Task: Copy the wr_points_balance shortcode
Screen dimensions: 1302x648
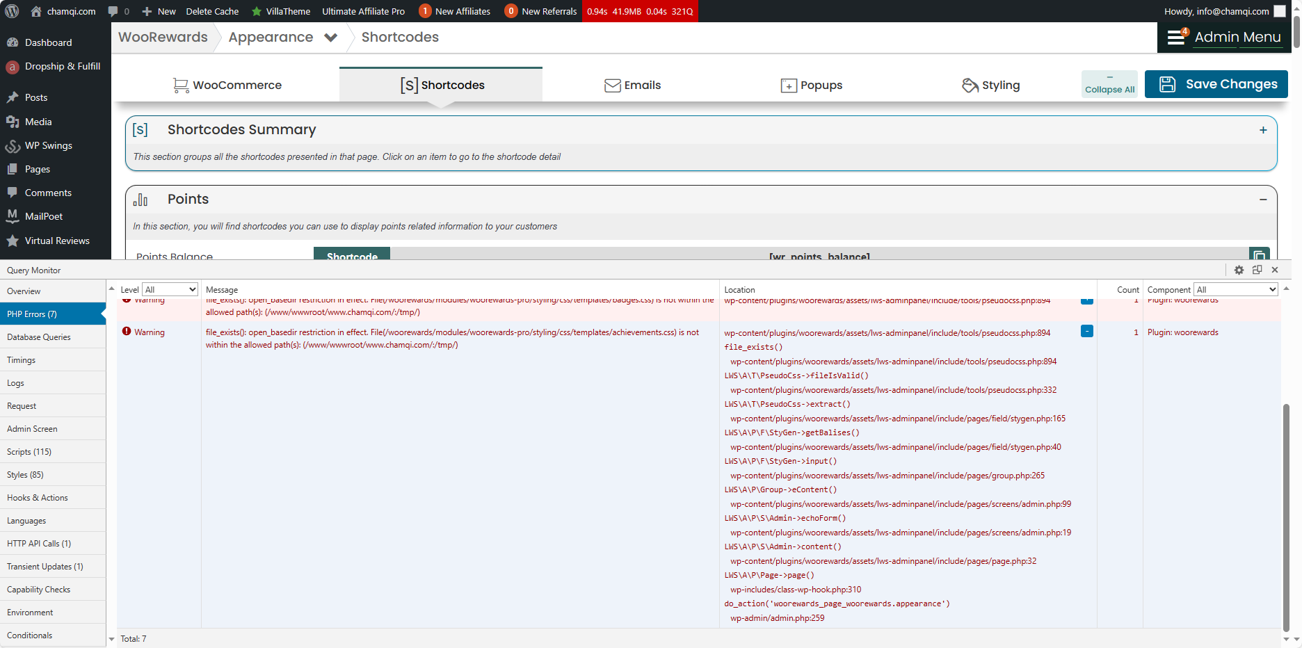Action: (x=1260, y=254)
